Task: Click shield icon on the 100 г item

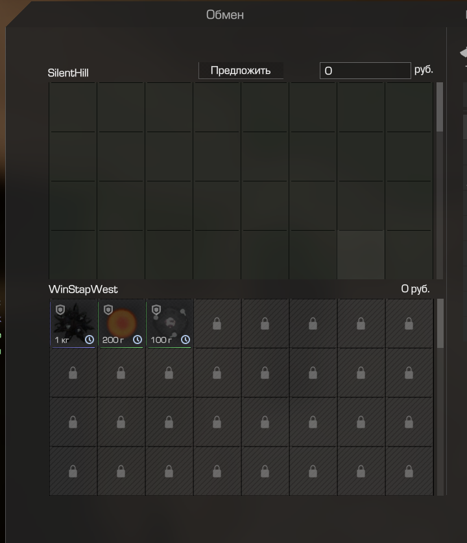Action: 156,310
